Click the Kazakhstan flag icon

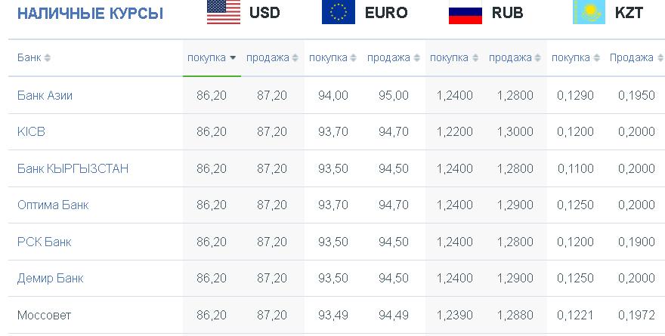589,12
